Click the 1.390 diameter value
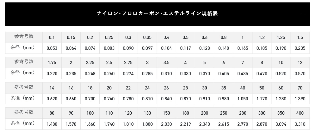The height and width of the screenshot is (133, 316). pyautogui.click(x=300, y=99)
